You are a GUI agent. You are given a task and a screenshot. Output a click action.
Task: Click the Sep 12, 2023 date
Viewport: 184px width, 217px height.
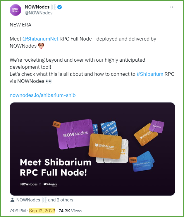(x=42, y=211)
